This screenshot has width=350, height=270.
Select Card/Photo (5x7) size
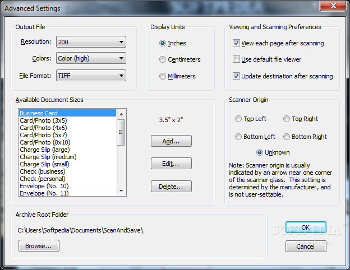click(x=67, y=135)
